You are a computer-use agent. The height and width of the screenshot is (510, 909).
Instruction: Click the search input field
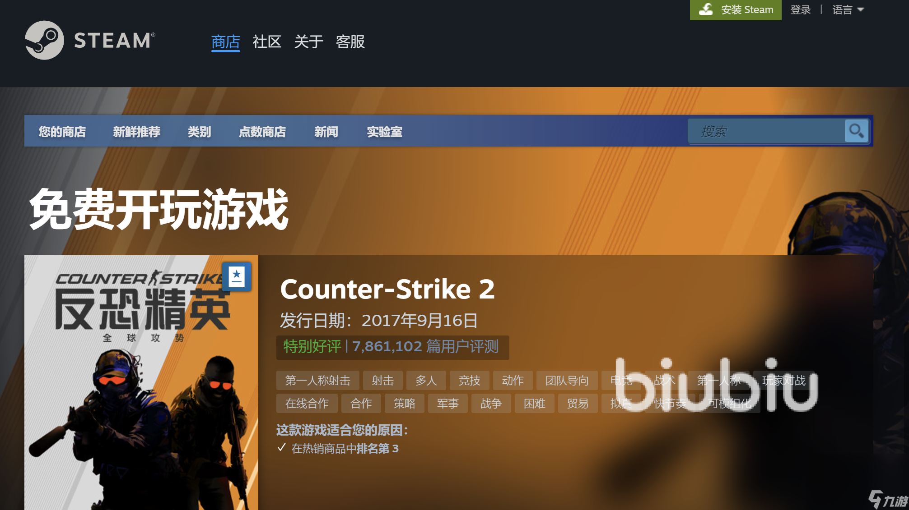tap(767, 130)
